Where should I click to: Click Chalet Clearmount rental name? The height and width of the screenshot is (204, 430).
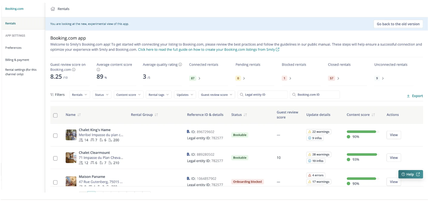click(94, 153)
